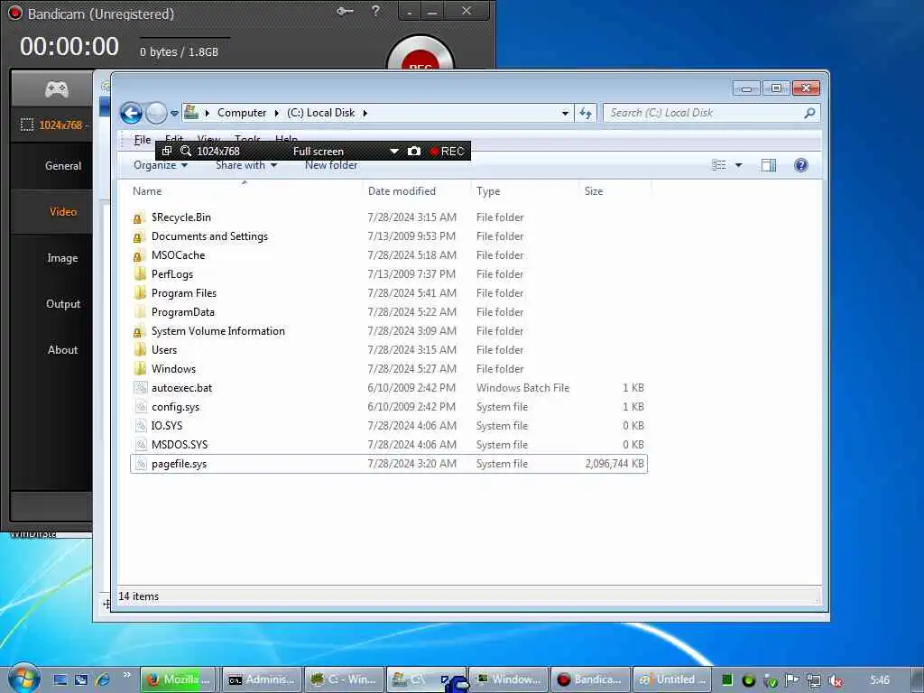Click the Program Files folder icon
The width and height of the screenshot is (924, 693).
[140, 293]
